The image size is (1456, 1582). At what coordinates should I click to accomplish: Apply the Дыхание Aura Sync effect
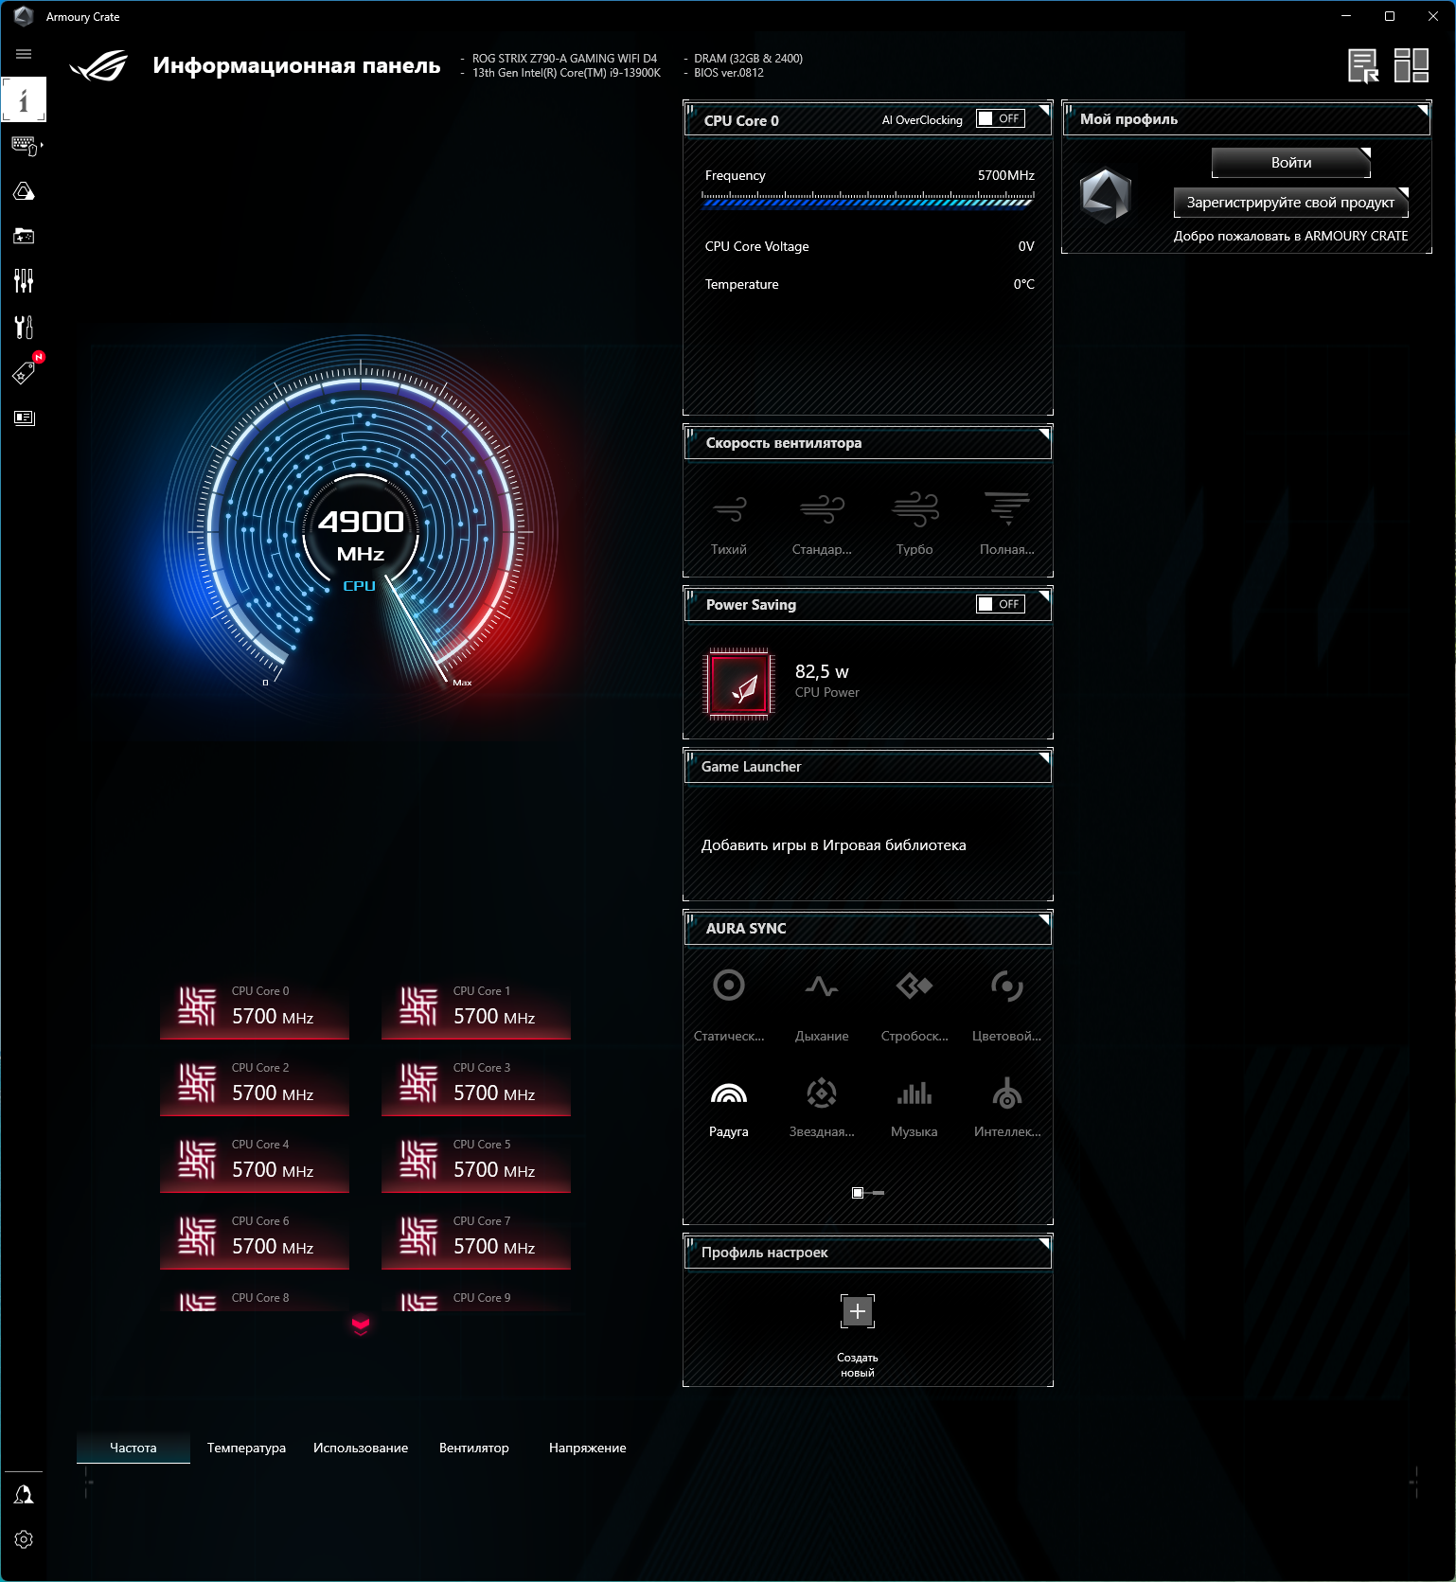(x=822, y=1005)
